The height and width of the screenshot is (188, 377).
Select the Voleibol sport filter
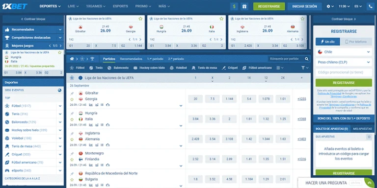(178, 68)
